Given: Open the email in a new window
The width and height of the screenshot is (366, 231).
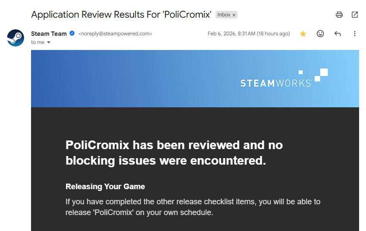Looking at the screenshot, I should (355, 15).
